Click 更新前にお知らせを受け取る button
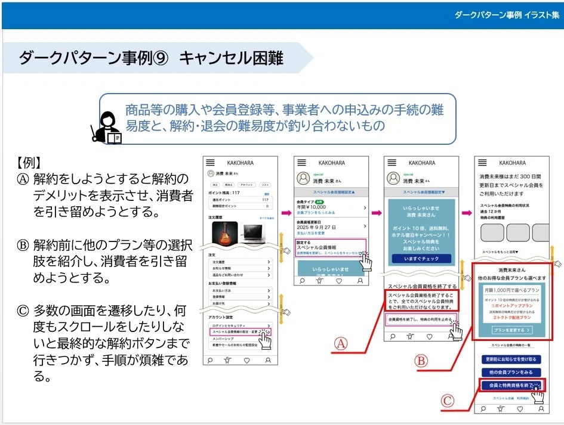The width and height of the screenshot is (564, 425). (511, 359)
